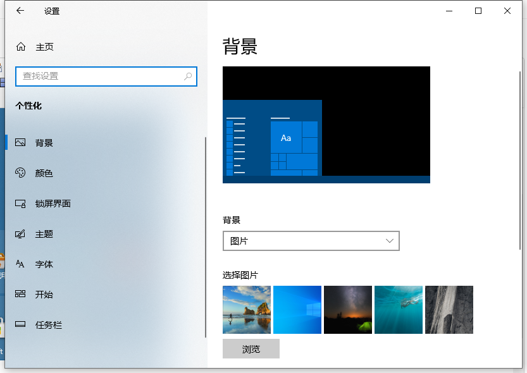Click the 设置 (Settings) title label

click(x=51, y=11)
